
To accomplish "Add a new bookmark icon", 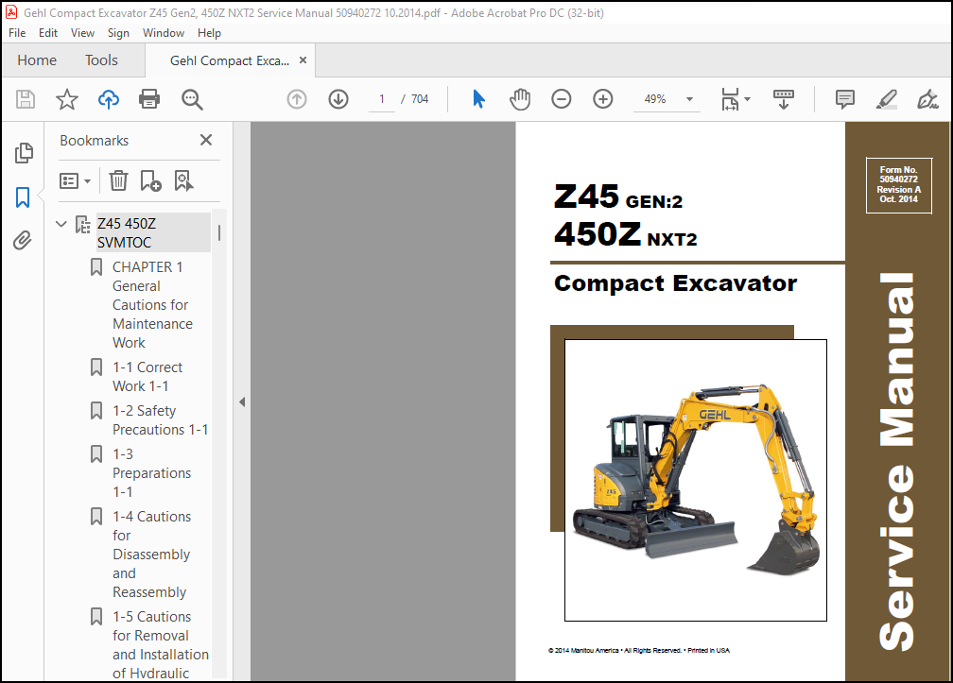I will [x=150, y=181].
